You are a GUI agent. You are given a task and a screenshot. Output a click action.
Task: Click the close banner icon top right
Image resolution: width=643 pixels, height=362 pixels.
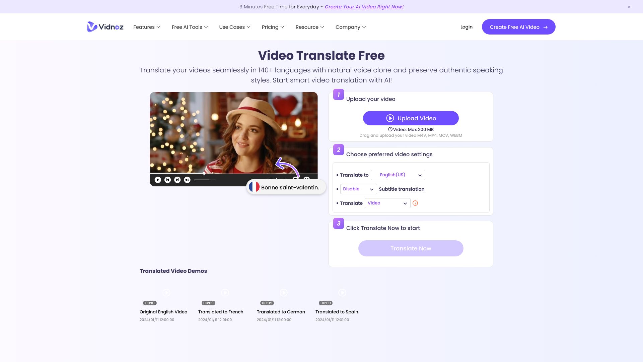pos(629,7)
